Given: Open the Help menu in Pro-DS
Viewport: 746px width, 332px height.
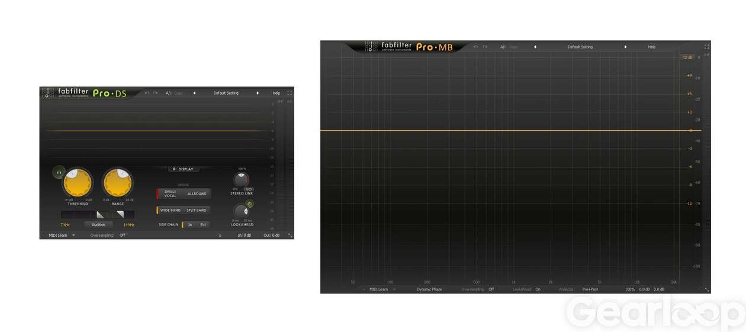Looking at the screenshot, I should [x=276, y=93].
